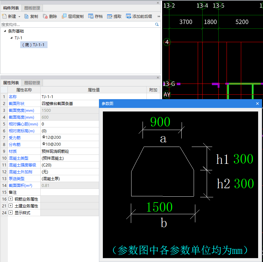The image size is (263, 262).
Task: Switch to the 图层管理 tab
Action: tap(32, 83)
